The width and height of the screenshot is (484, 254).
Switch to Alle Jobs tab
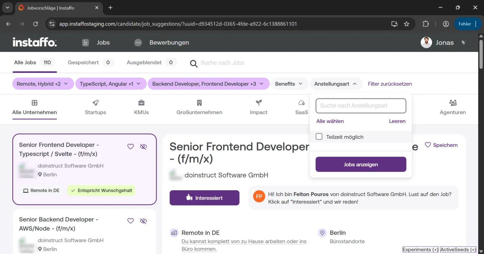[34, 63]
